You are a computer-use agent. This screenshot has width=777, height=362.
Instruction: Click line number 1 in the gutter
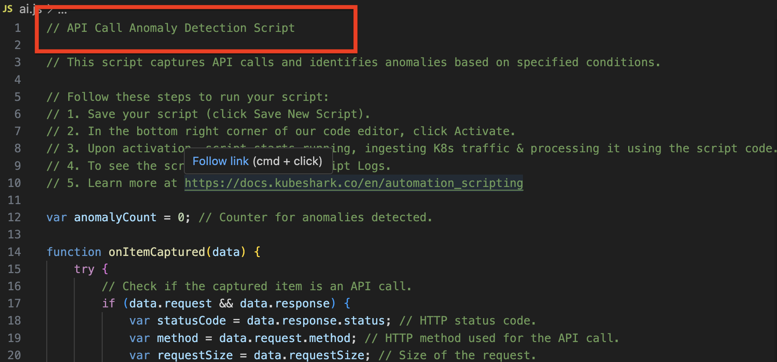click(17, 28)
